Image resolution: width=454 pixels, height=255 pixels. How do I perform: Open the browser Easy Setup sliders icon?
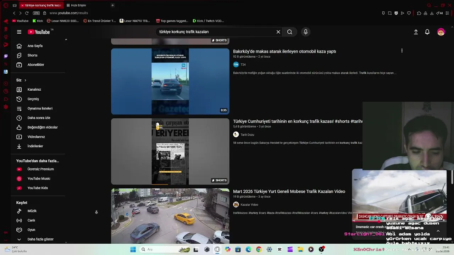(x=447, y=13)
